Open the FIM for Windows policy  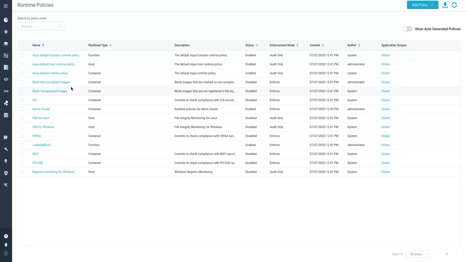[x=43, y=127]
